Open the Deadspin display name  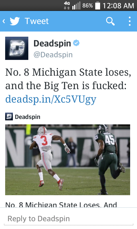point(52,43)
